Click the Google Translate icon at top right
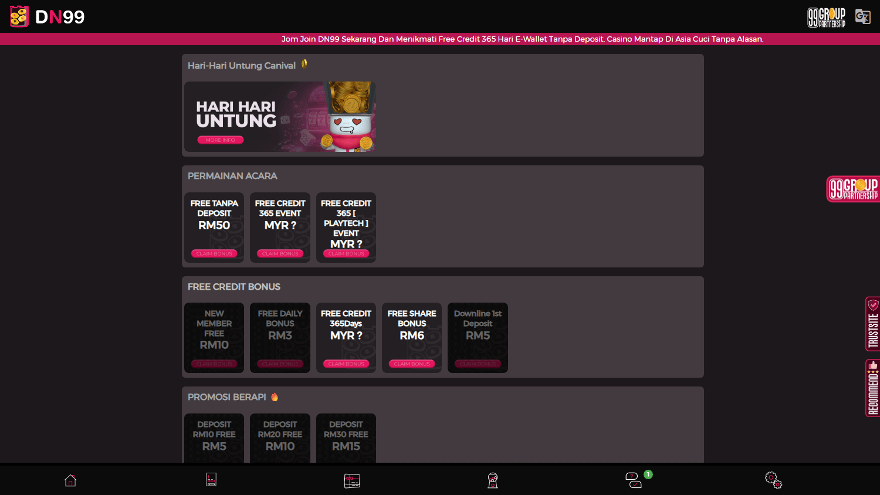Viewport: 880px width, 495px height. (862, 16)
